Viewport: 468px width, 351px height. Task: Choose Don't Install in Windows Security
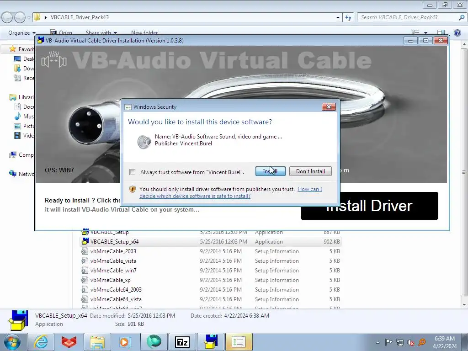(x=310, y=171)
